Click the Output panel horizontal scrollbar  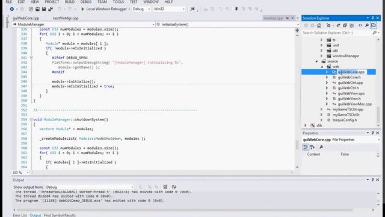pos(185,210)
